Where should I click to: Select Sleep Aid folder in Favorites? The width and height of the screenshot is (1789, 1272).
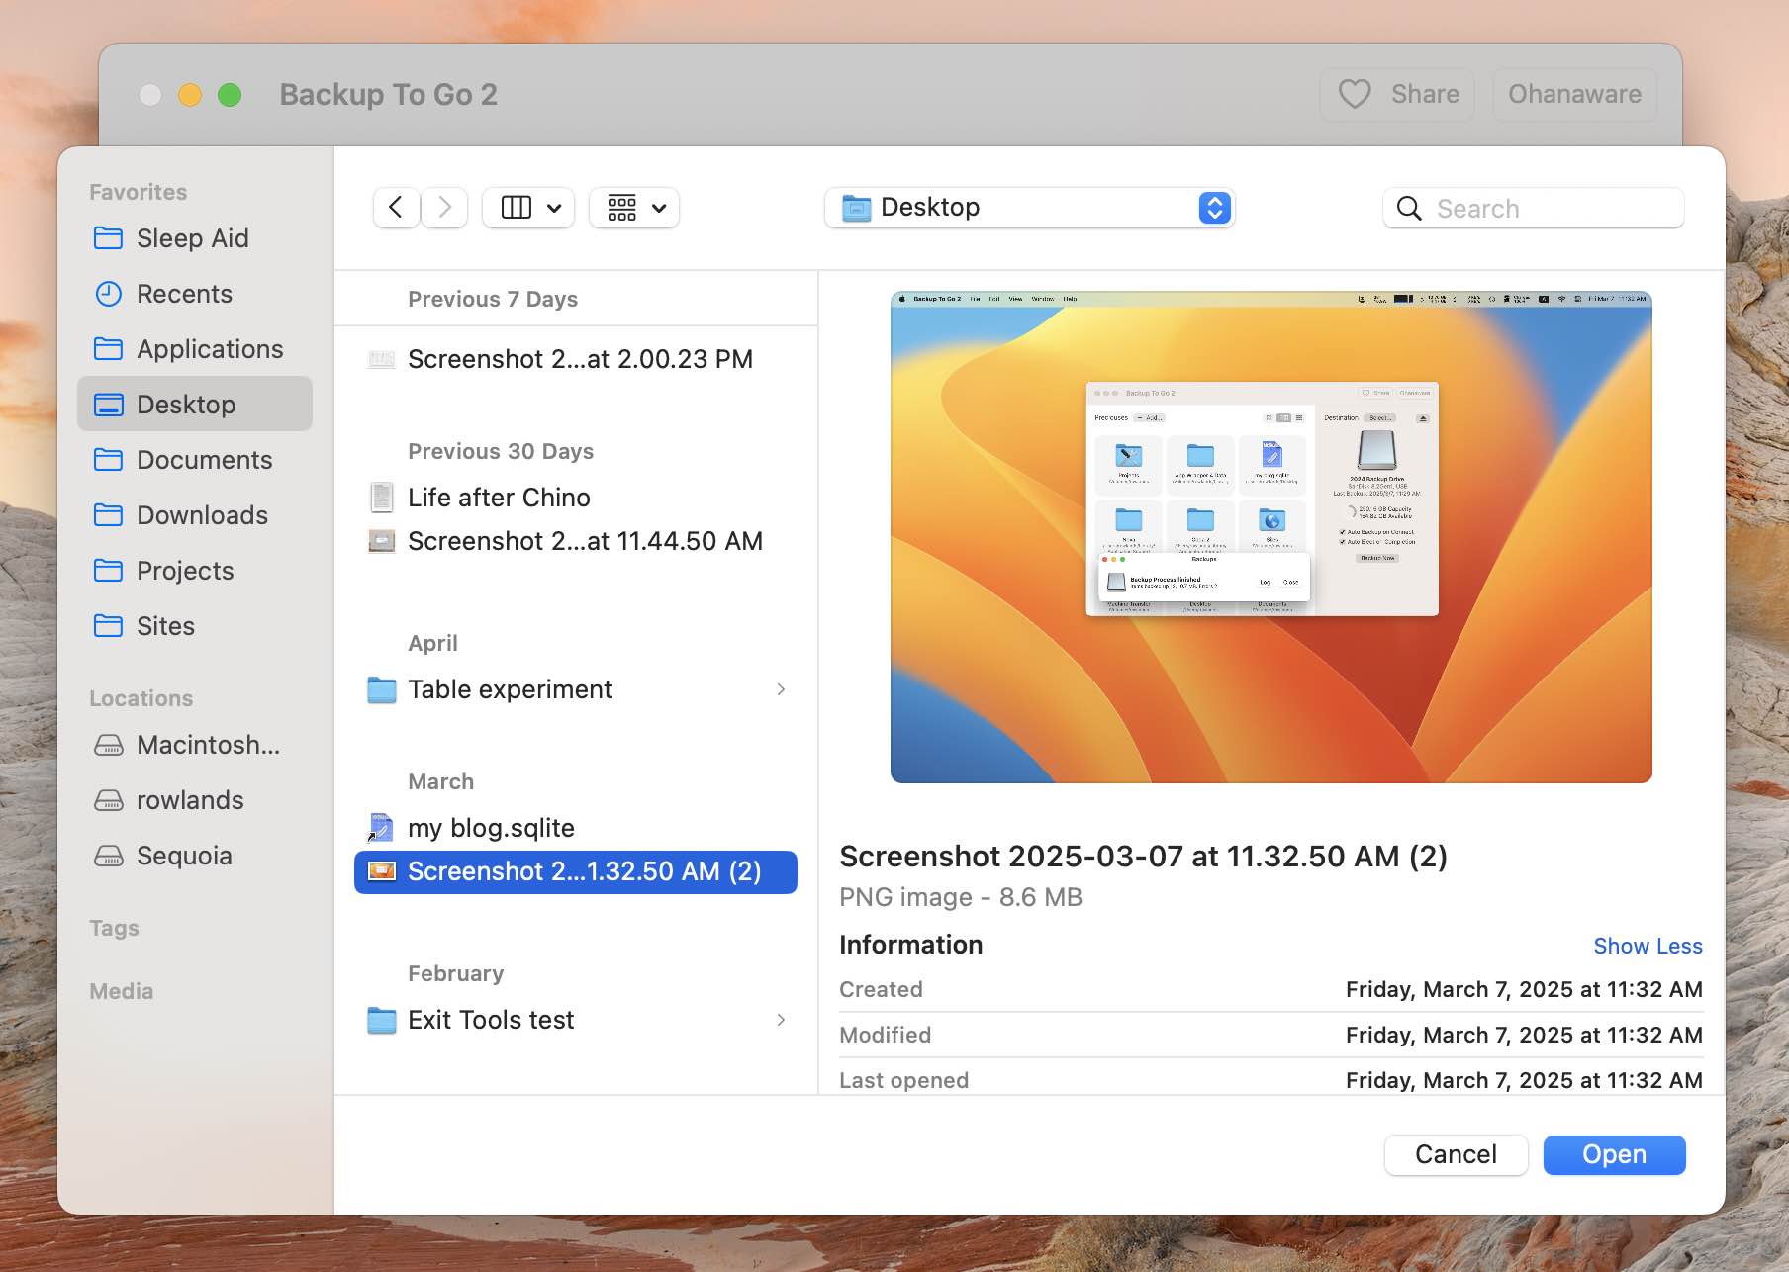click(x=195, y=238)
